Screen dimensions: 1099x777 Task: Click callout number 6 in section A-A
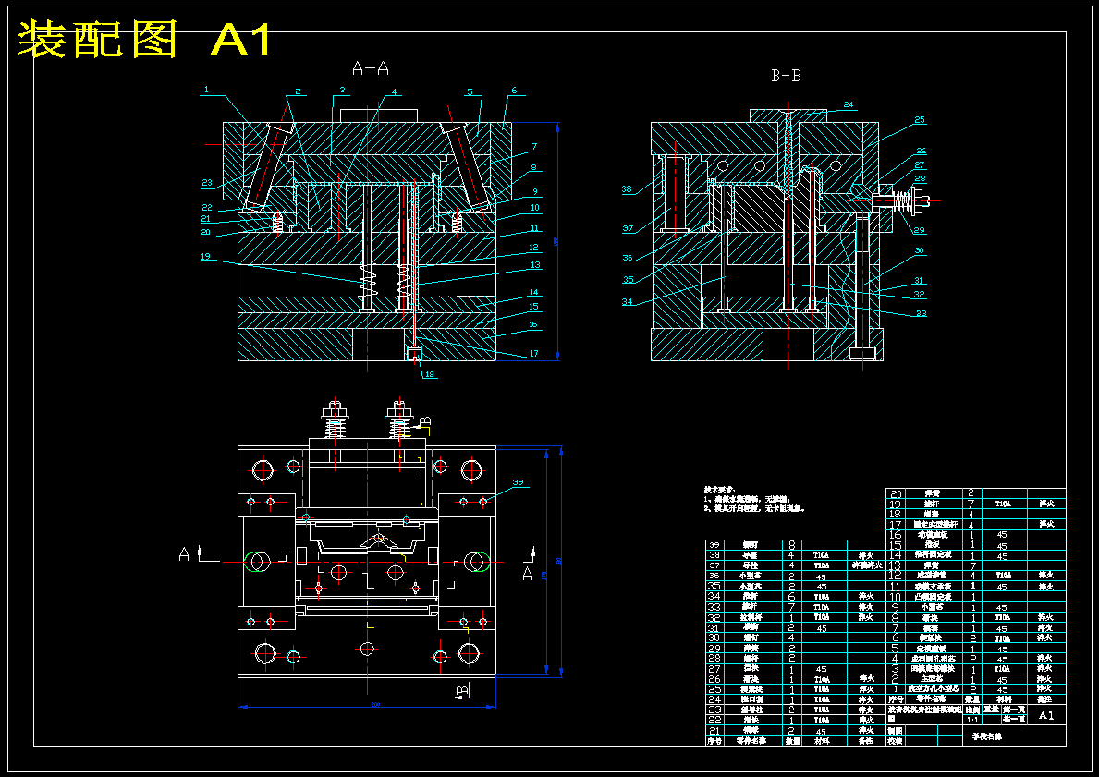[514, 91]
